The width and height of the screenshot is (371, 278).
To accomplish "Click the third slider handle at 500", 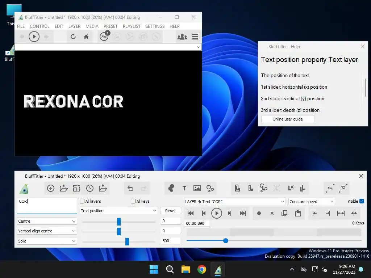I will tap(127, 241).
